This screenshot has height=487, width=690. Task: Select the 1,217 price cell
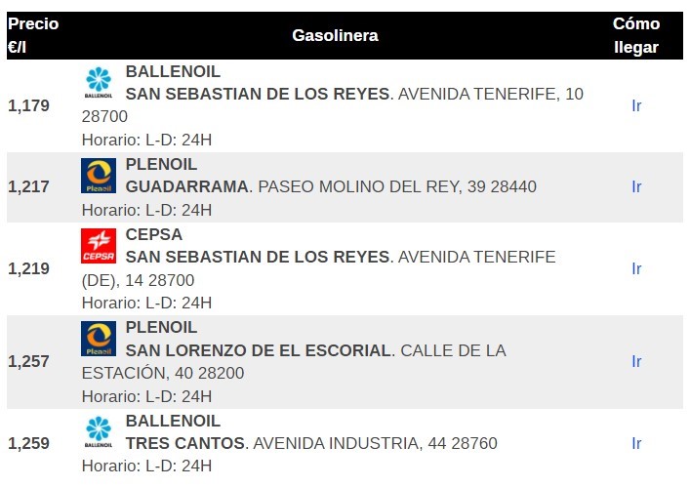(x=28, y=186)
